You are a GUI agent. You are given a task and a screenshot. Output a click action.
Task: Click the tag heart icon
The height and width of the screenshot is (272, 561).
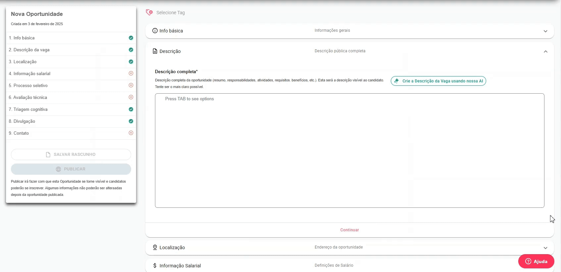(149, 13)
